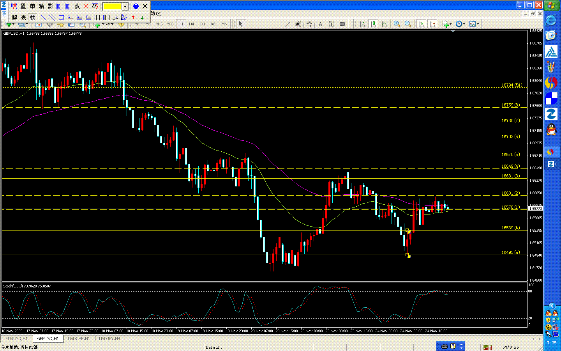Image resolution: width=561 pixels, height=351 pixels.
Task: Switch chart to M30 timeframe
Action: tap(170, 24)
